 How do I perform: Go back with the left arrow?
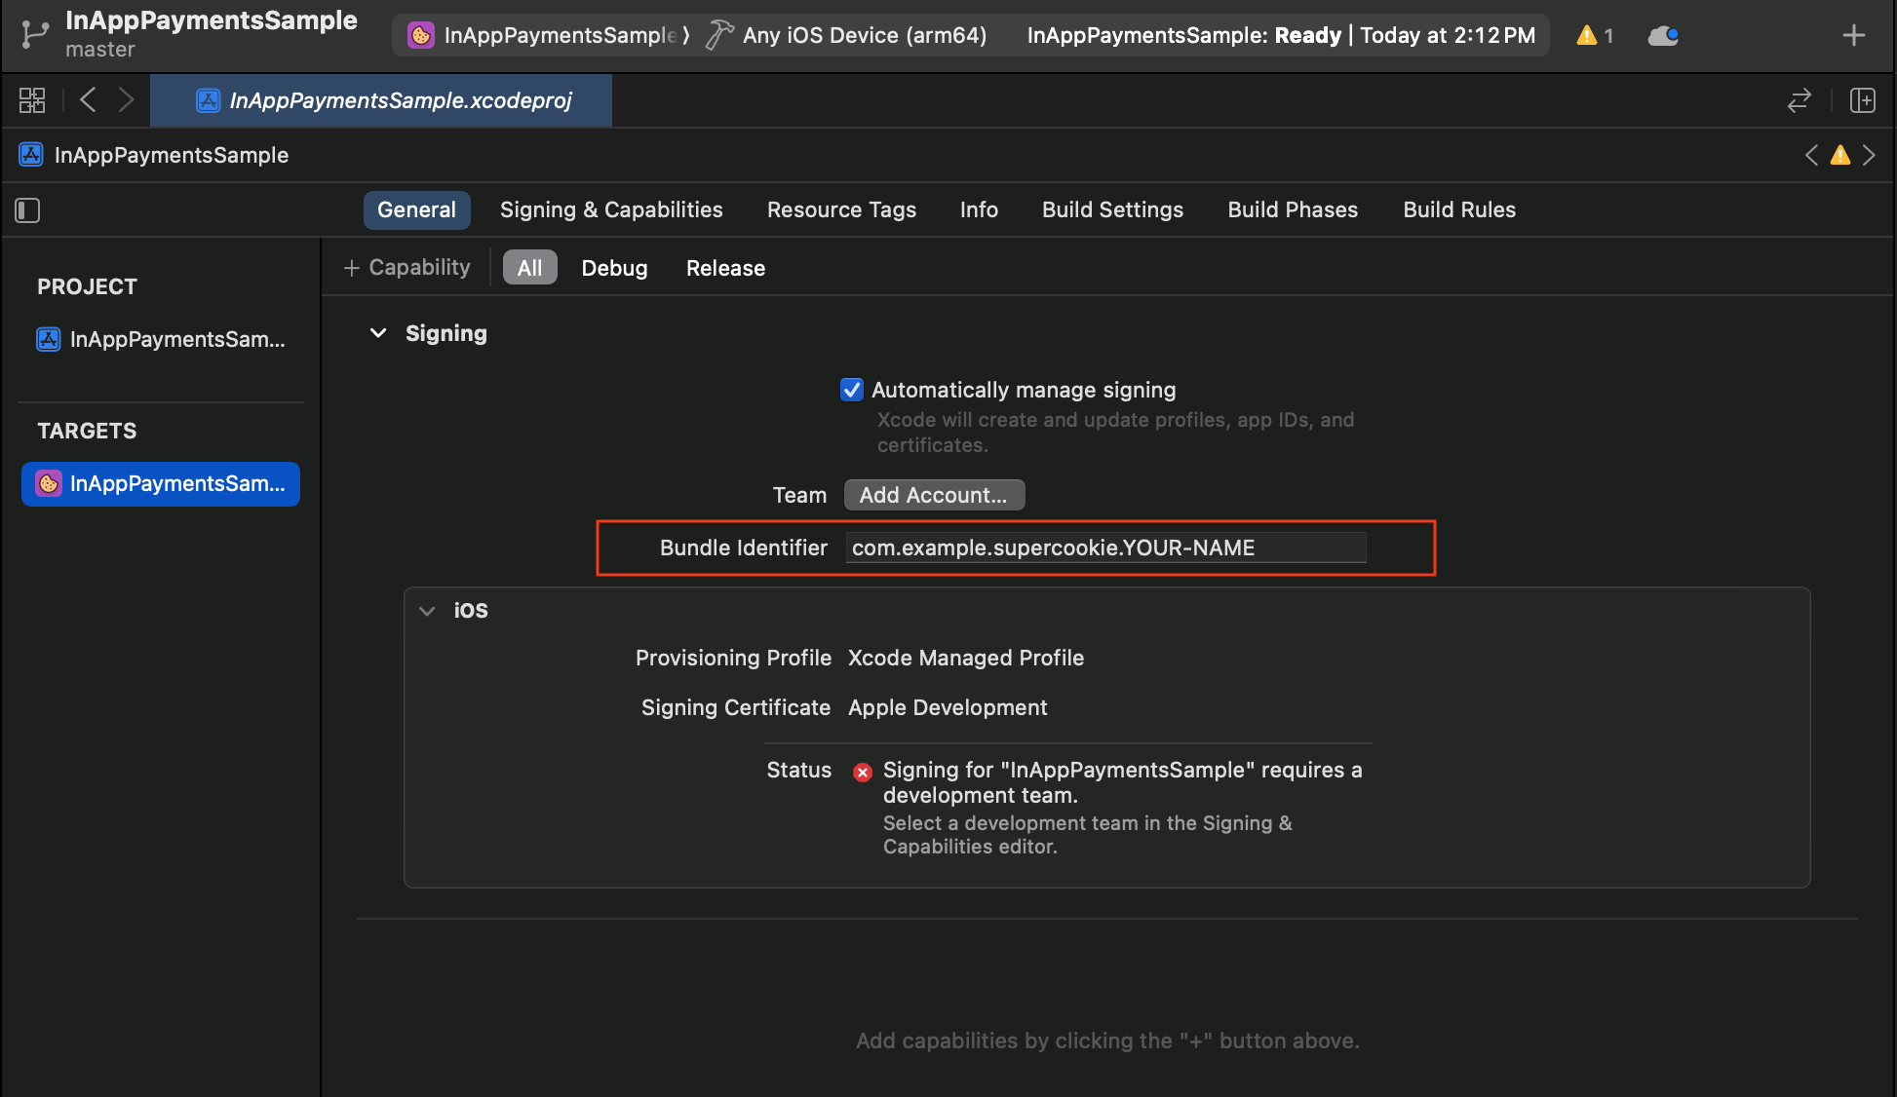click(88, 99)
